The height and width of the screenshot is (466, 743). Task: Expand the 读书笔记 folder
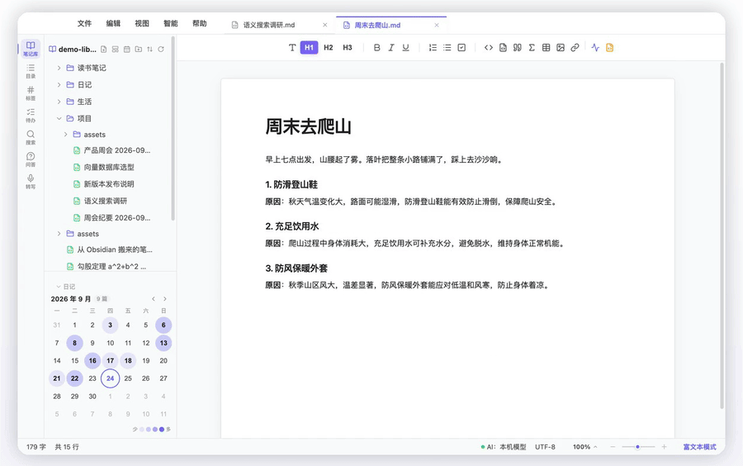[x=59, y=68]
